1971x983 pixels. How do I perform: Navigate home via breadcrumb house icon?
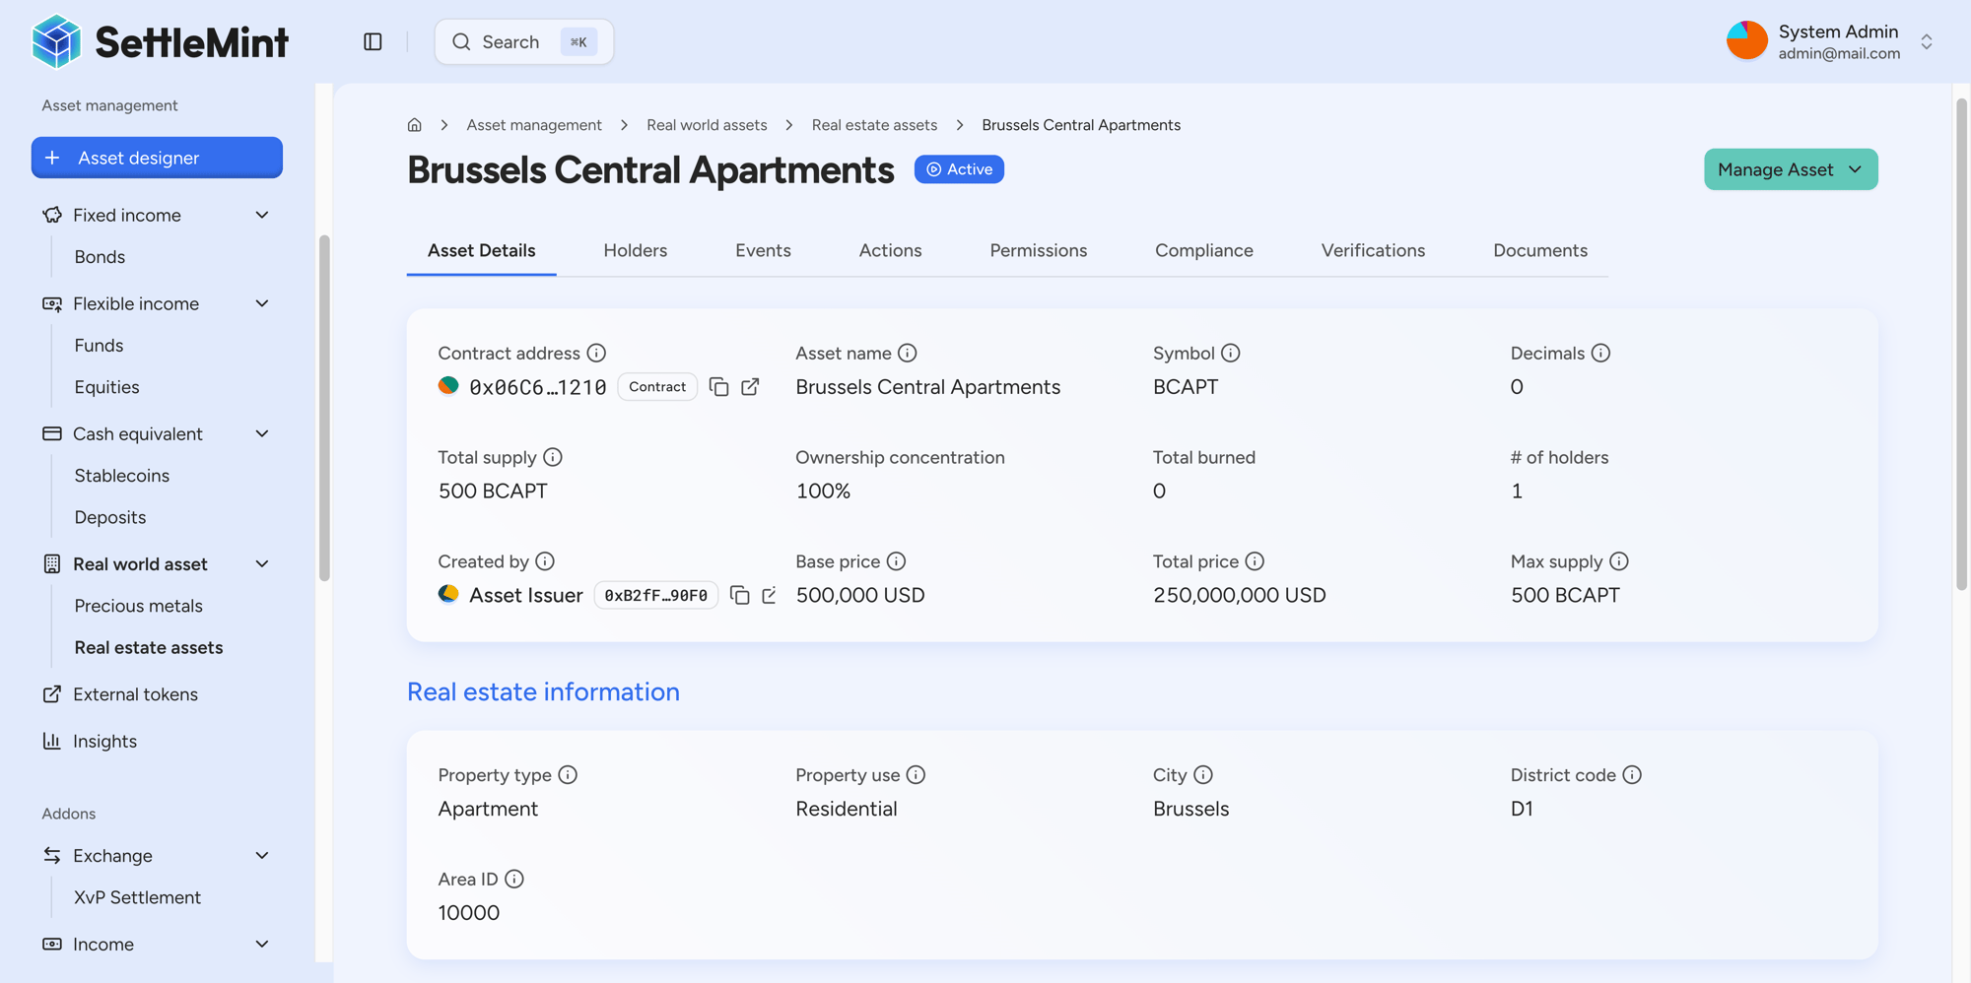click(x=414, y=124)
